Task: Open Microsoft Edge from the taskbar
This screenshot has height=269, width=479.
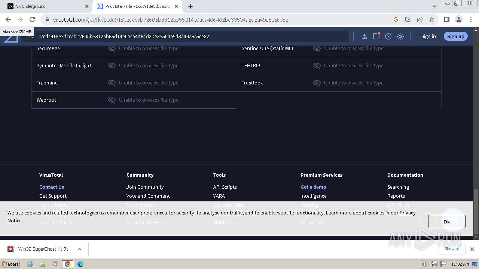Action: tap(80, 264)
